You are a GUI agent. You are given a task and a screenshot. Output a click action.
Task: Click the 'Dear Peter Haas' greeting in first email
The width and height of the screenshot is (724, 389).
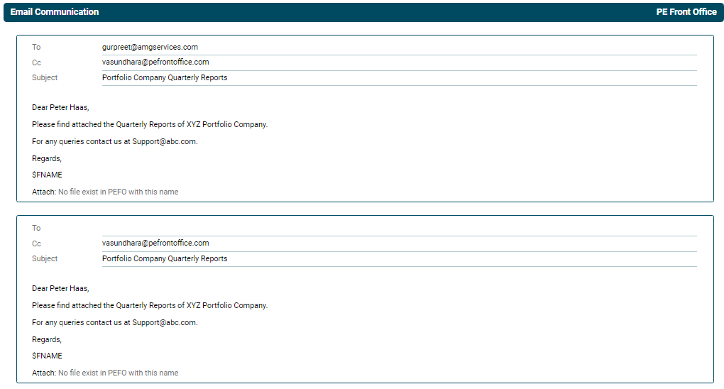[x=60, y=108]
